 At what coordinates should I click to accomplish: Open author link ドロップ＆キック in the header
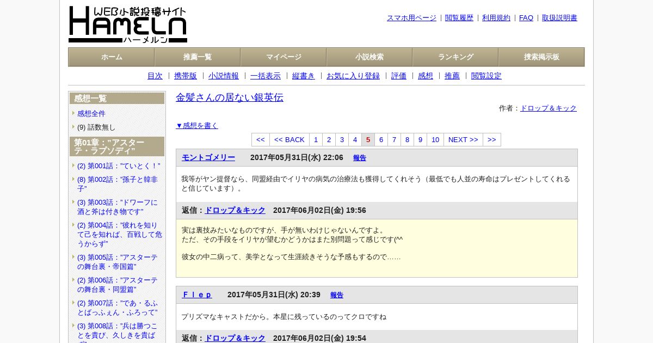pos(549,108)
